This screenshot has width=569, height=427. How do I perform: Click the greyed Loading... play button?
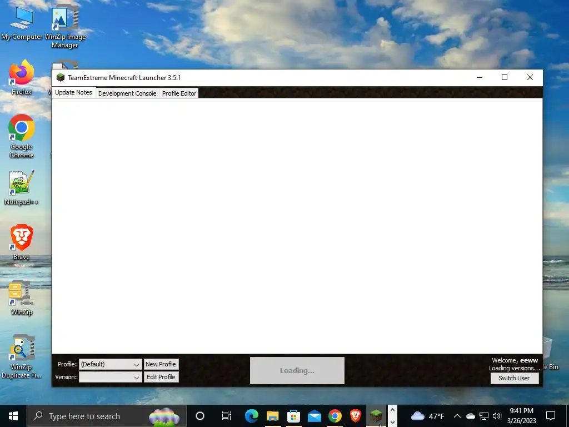(297, 370)
